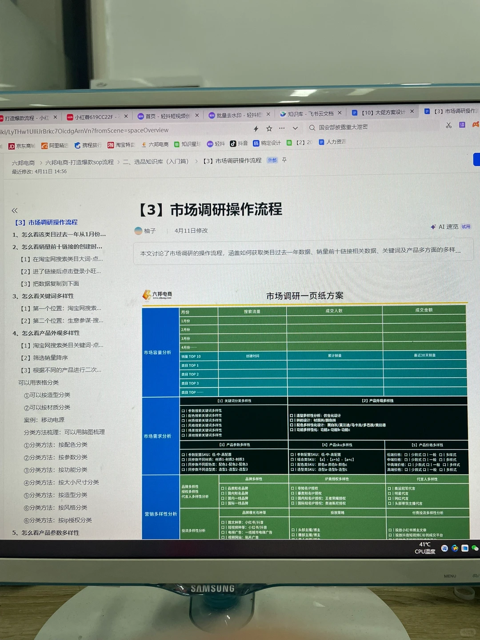Open the collapsed AI summary text box
The width and height of the screenshot is (480, 640).
[x=303, y=252]
